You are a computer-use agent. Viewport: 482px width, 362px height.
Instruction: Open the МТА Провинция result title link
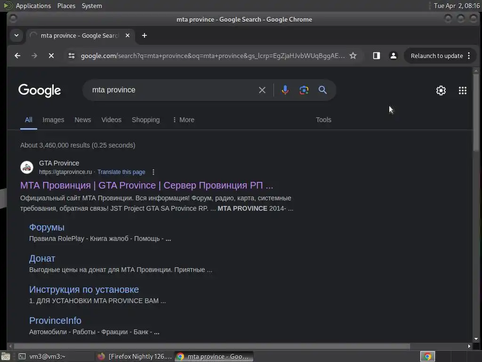[x=147, y=185]
